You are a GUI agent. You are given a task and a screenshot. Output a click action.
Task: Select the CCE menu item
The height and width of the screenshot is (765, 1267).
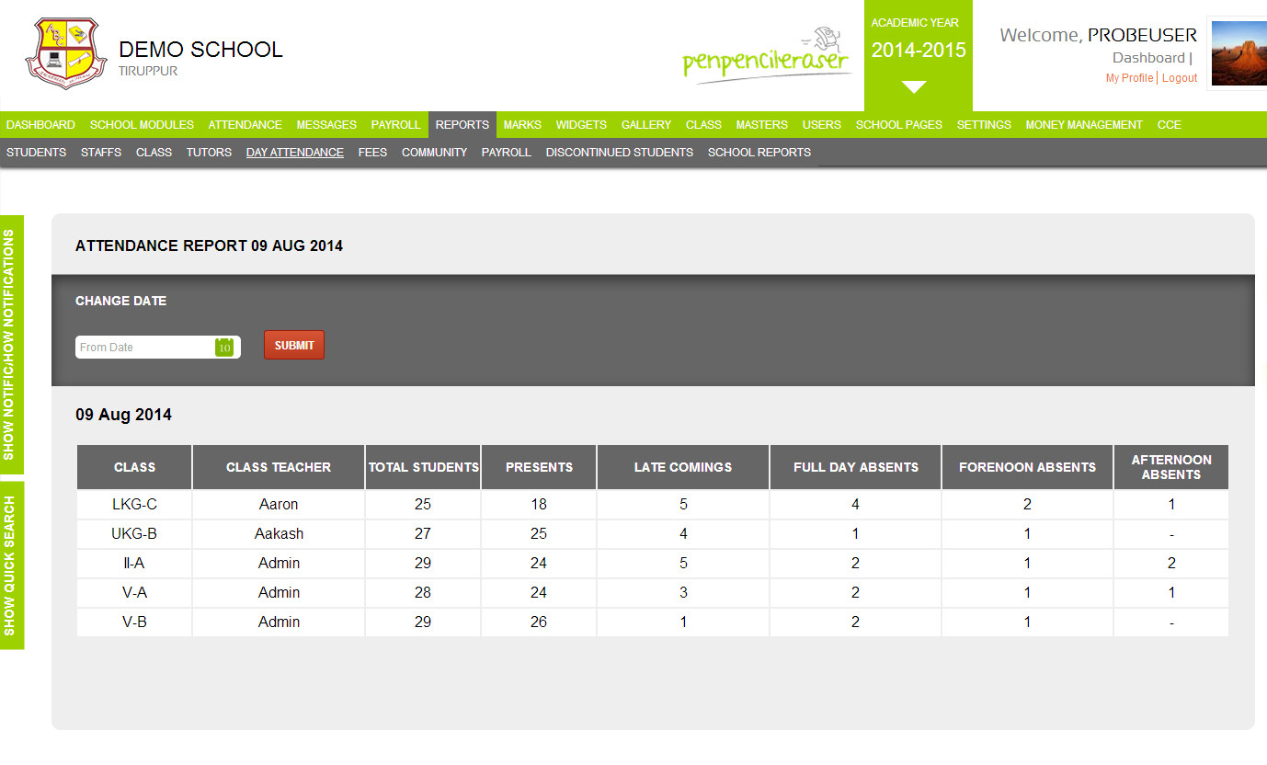[1169, 124]
